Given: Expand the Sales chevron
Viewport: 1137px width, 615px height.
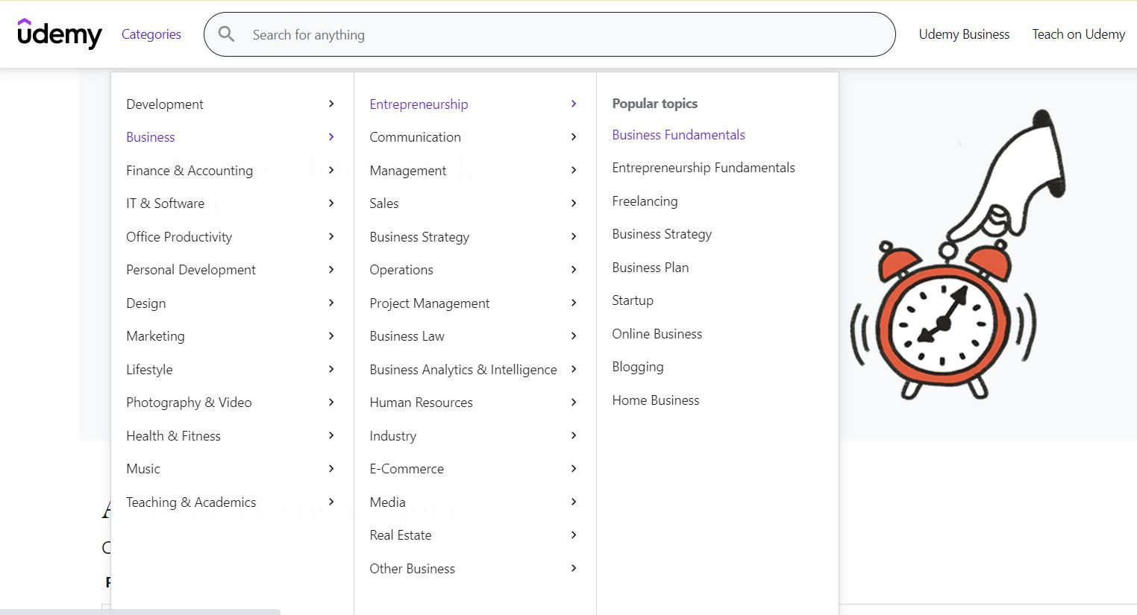Looking at the screenshot, I should pyautogui.click(x=574, y=203).
